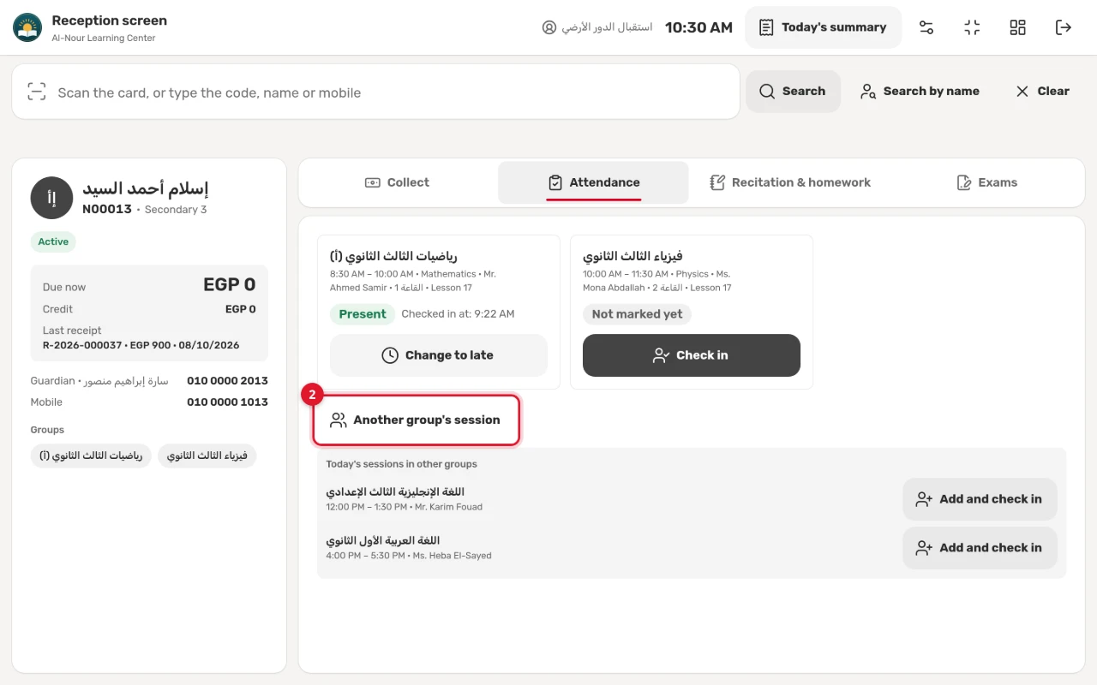This screenshot has width=1097, height=685.
Task: Open Today's summary
Action: 823,27
